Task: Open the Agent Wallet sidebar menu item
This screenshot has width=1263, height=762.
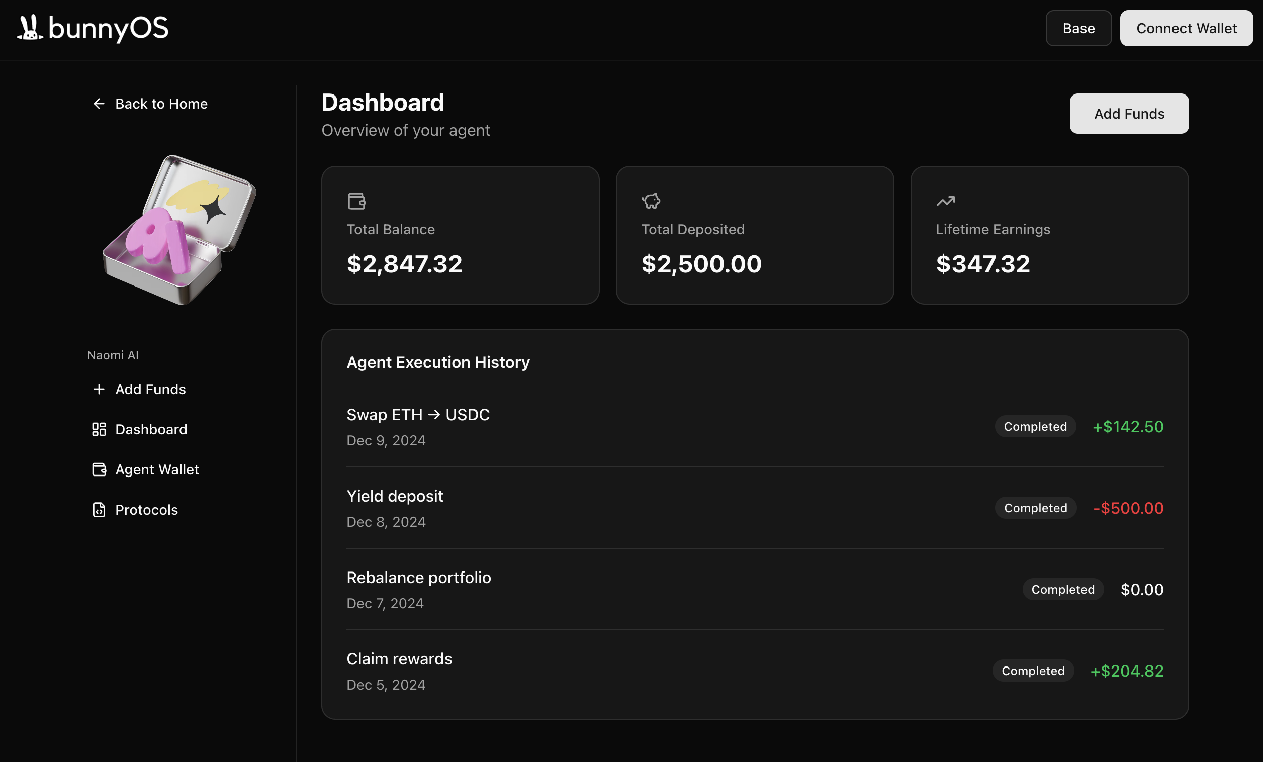Action: click(156, 469)
